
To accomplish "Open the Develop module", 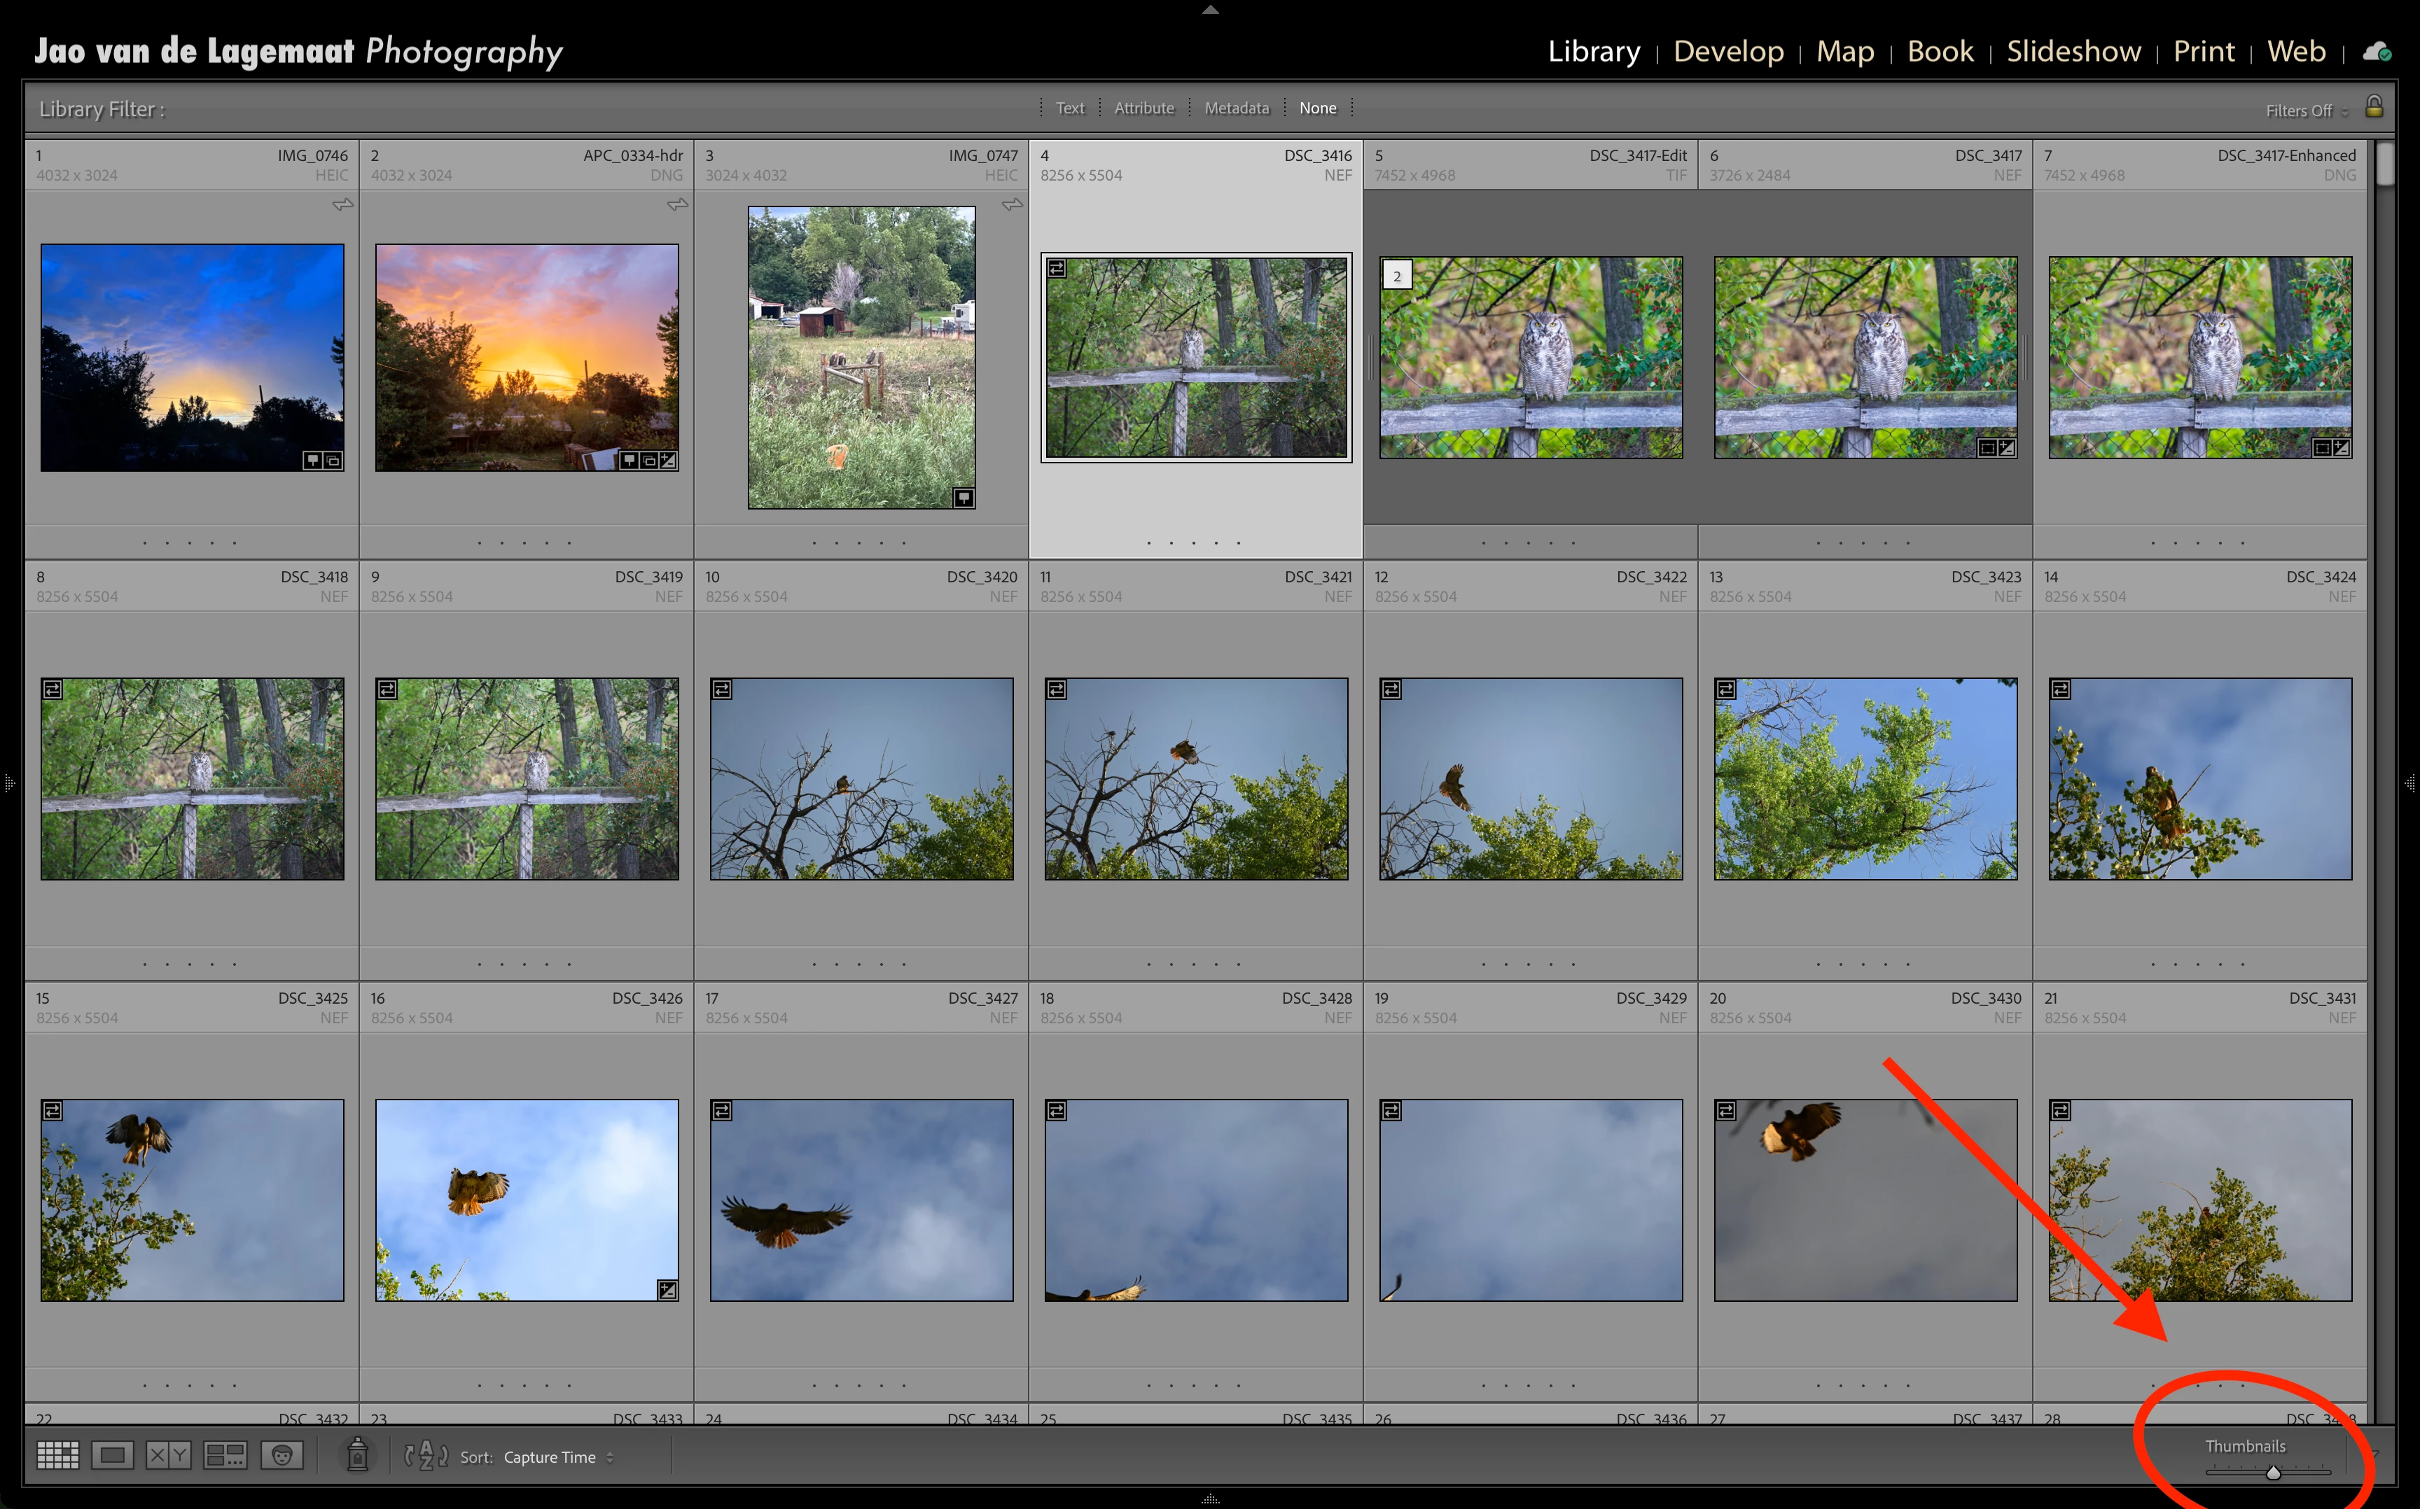I will pos(1727,52).
